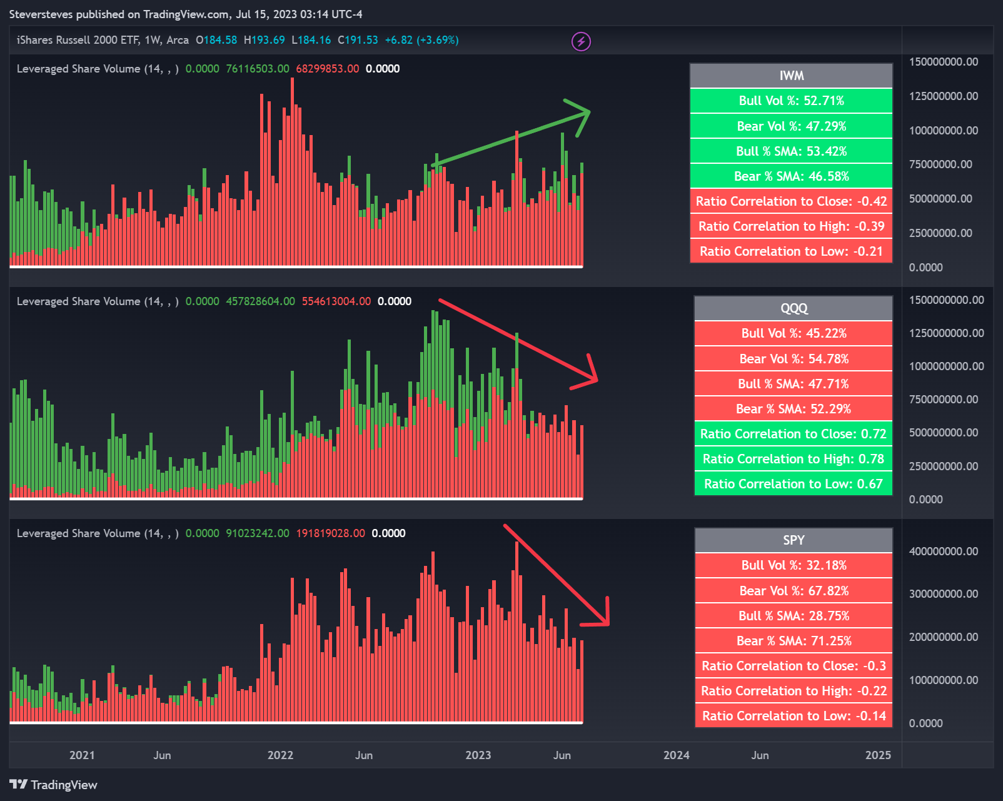Click the open value O184.58
The height and width of the screenshot is (801, 1003).
coord(216,40)
